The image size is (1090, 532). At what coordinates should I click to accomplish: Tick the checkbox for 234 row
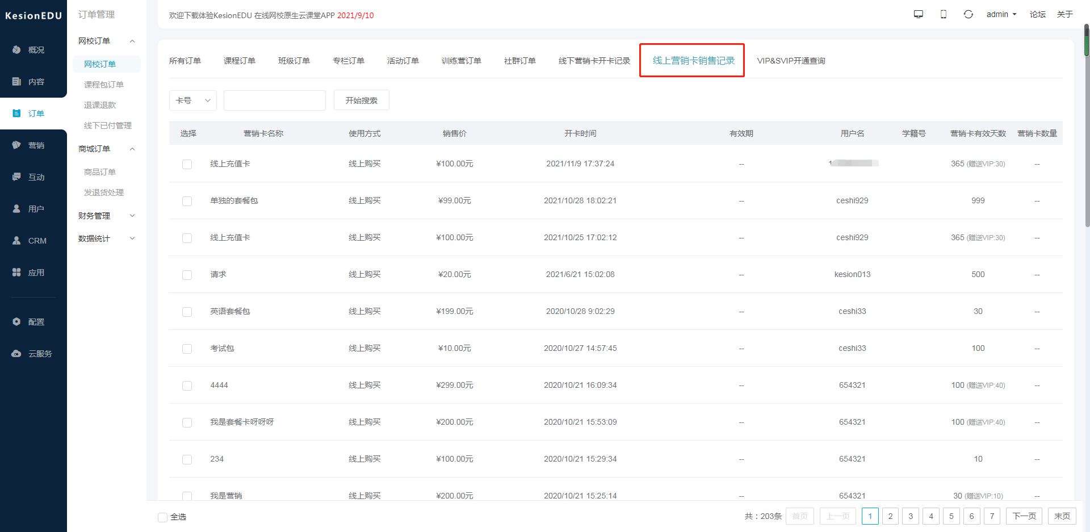pyautogui.click(x=187, y=459)
